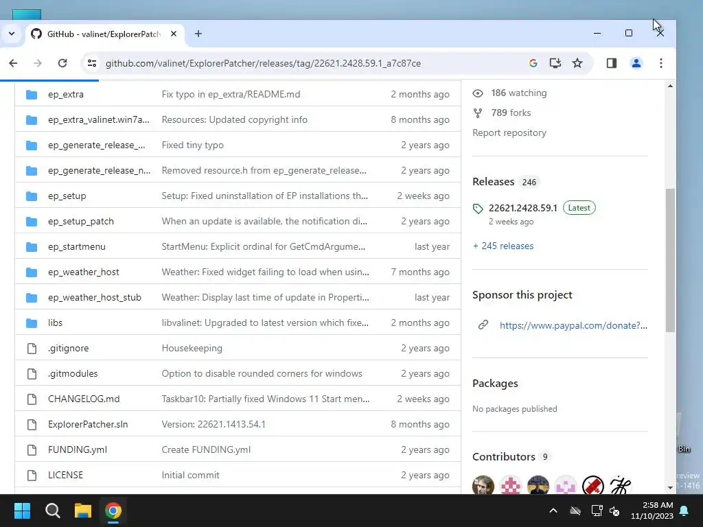Click the file icon next to .gitignore
This screenshot has height=527, width=703.
(32, 348)
